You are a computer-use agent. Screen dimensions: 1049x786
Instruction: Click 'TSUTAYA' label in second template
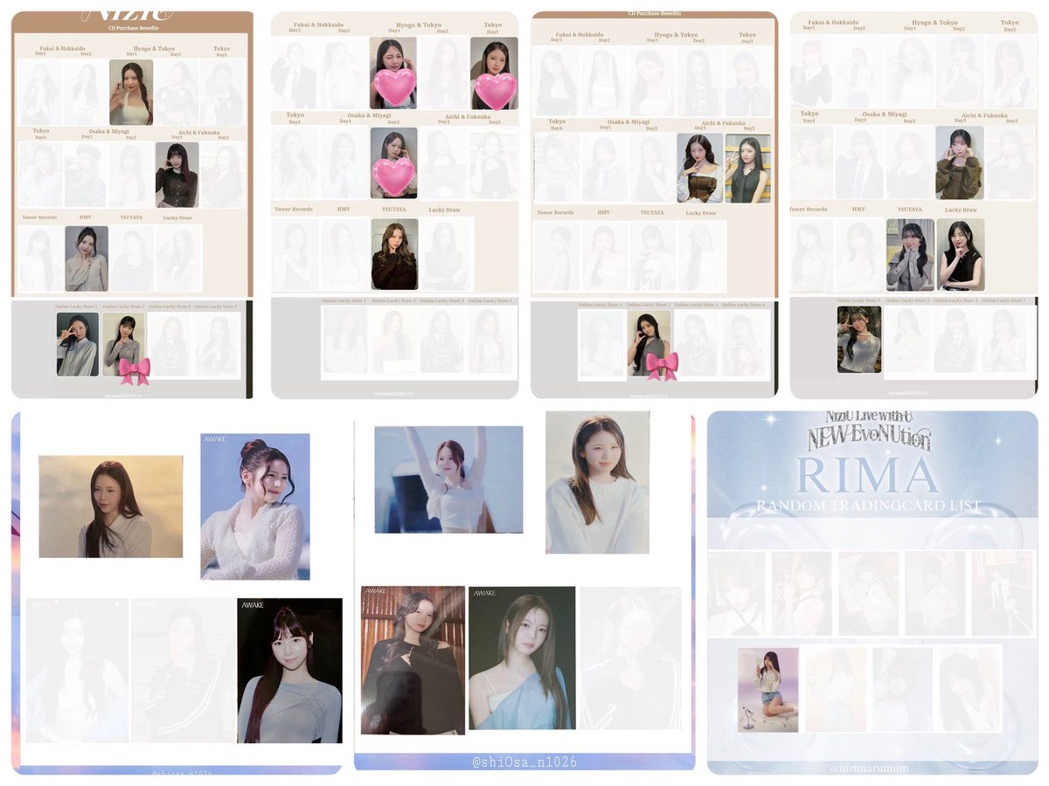click(x=393, y=210)
